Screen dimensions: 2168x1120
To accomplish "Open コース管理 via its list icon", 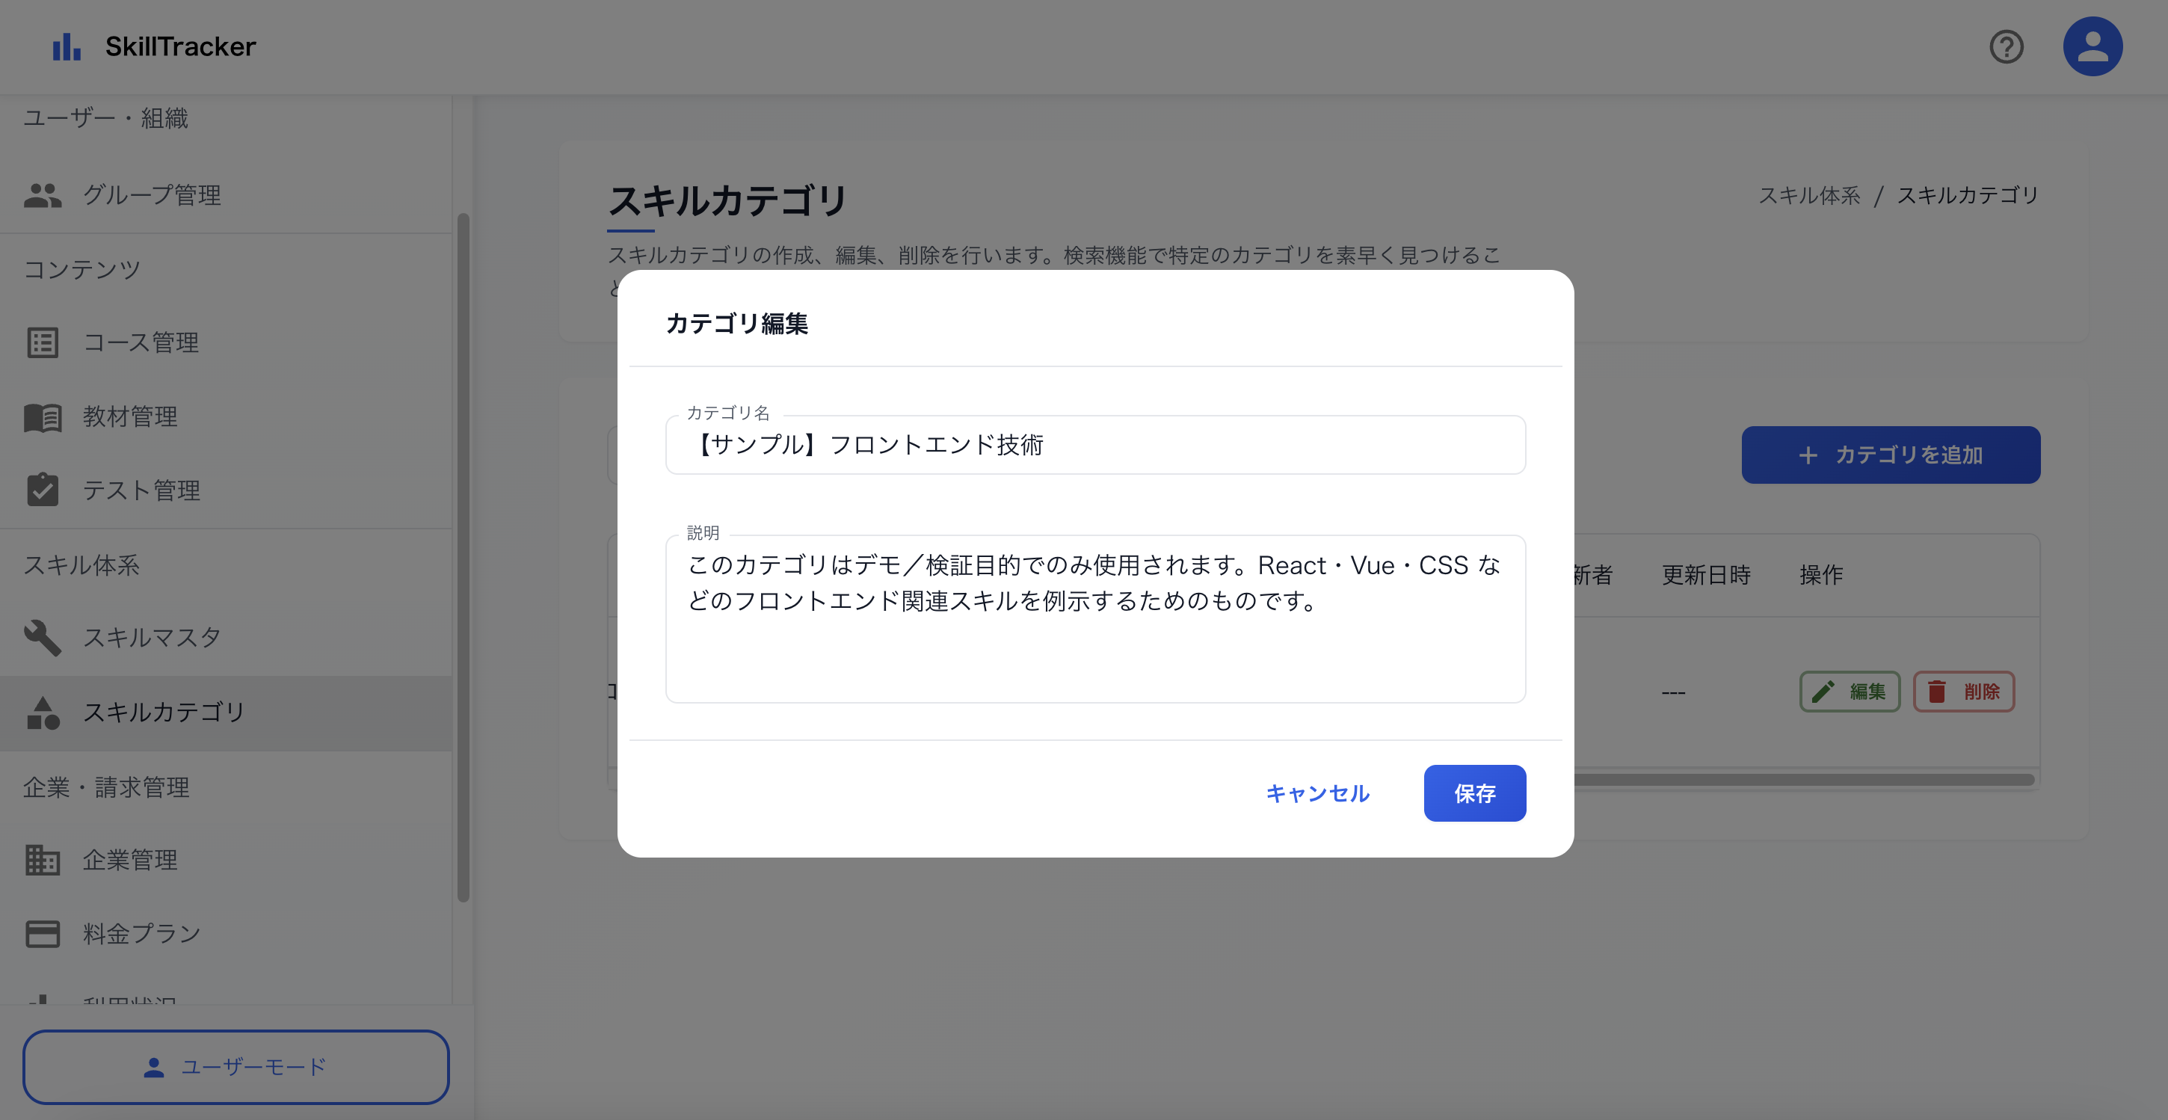I will [42, 342].
